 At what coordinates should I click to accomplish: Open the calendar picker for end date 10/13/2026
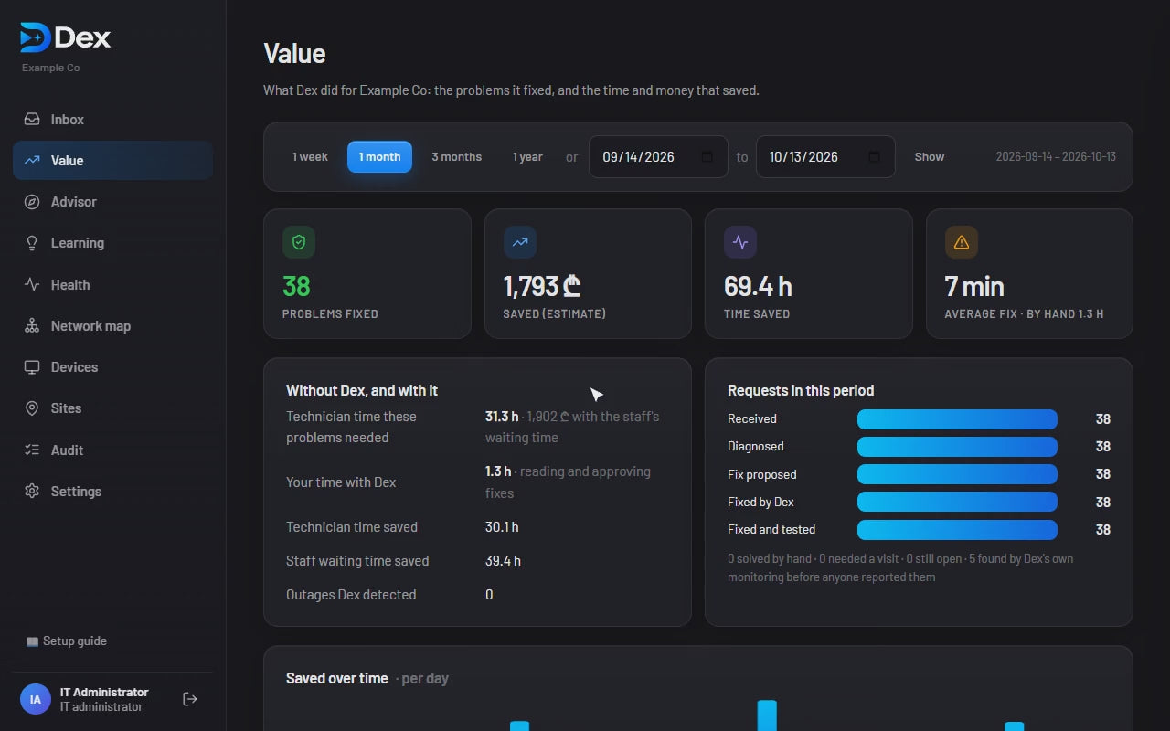coord(874,157)
